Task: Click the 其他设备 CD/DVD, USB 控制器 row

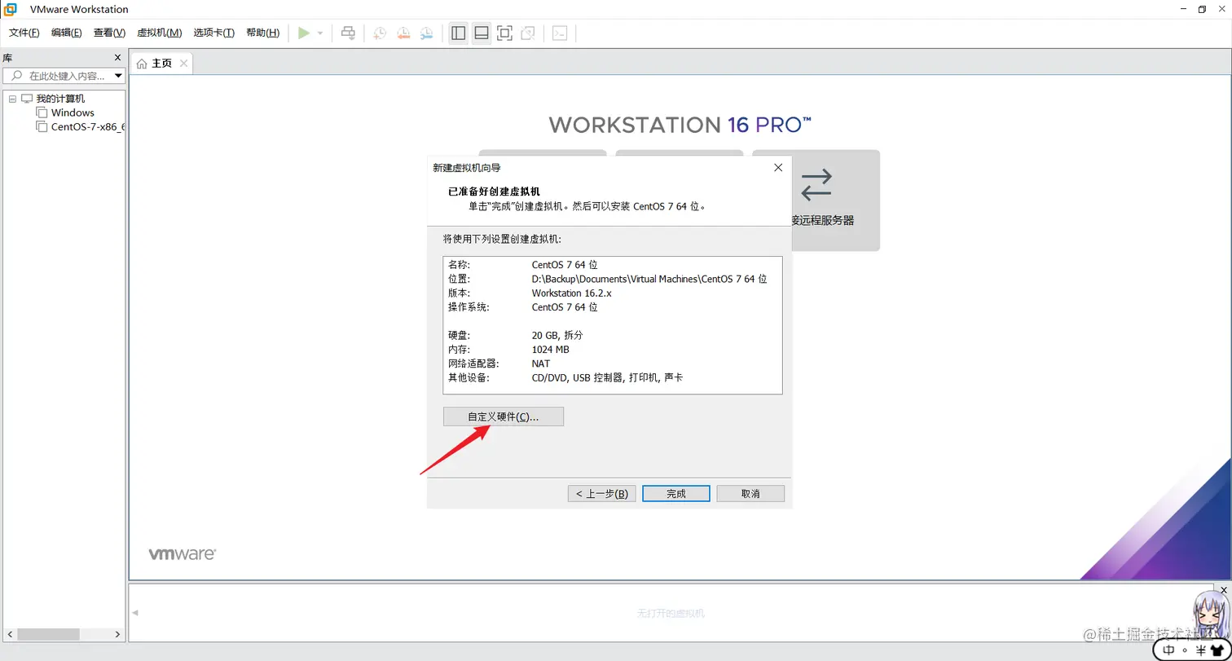Action: point(613,378)
